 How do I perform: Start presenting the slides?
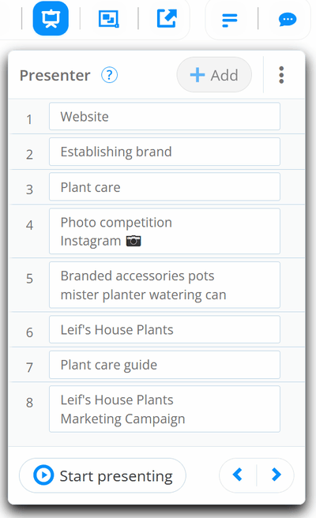click(103, 475)
